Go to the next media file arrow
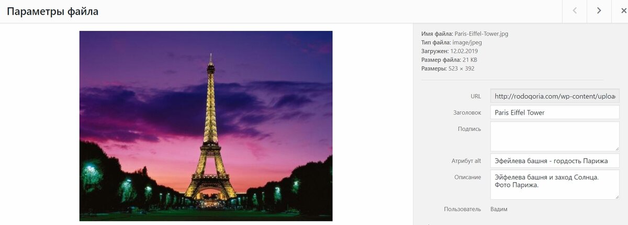 pyautogui.click(x=599, y=11)
